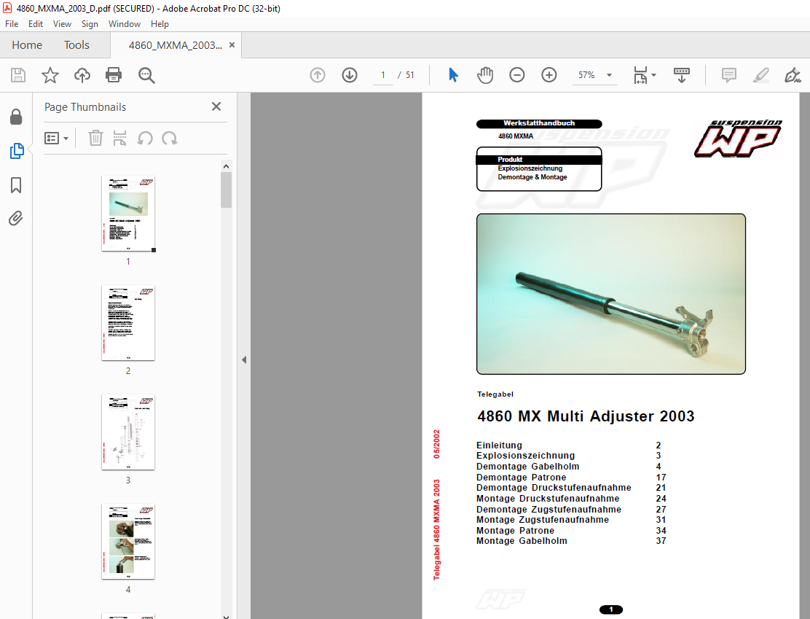Screen dimensions: 810x619
Task: Click the 'Werkstatthandbuch' header label
Action: (539, 124)
